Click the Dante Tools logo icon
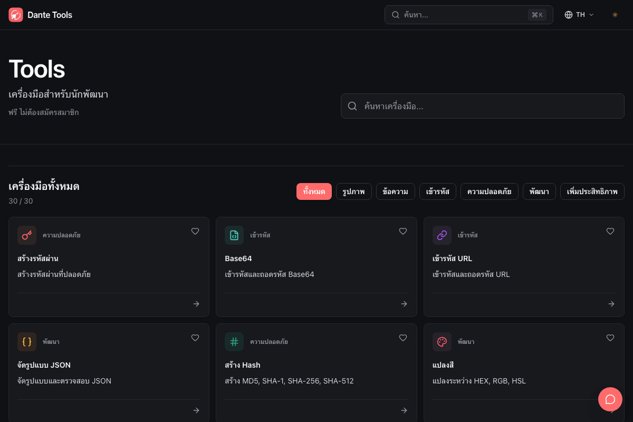 [x=16, y=15]
